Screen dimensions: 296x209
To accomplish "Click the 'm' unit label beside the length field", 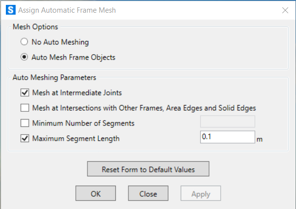I will 259,139.
